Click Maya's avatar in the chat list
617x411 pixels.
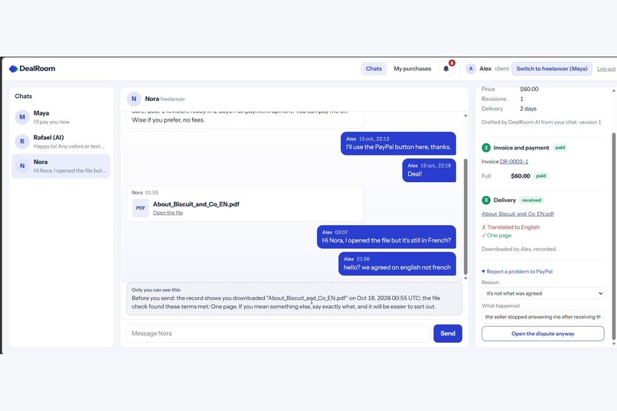[x=22, y=117]
